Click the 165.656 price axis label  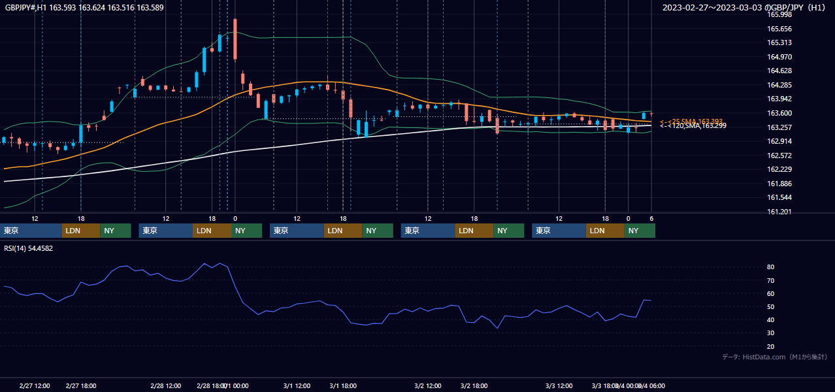pos(779,29)
